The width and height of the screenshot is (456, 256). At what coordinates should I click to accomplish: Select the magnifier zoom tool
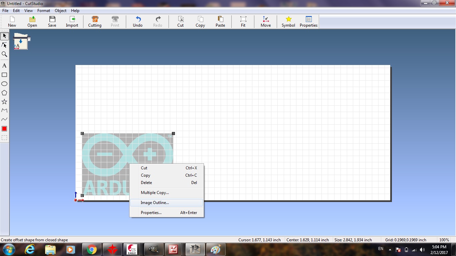point(4,54)
